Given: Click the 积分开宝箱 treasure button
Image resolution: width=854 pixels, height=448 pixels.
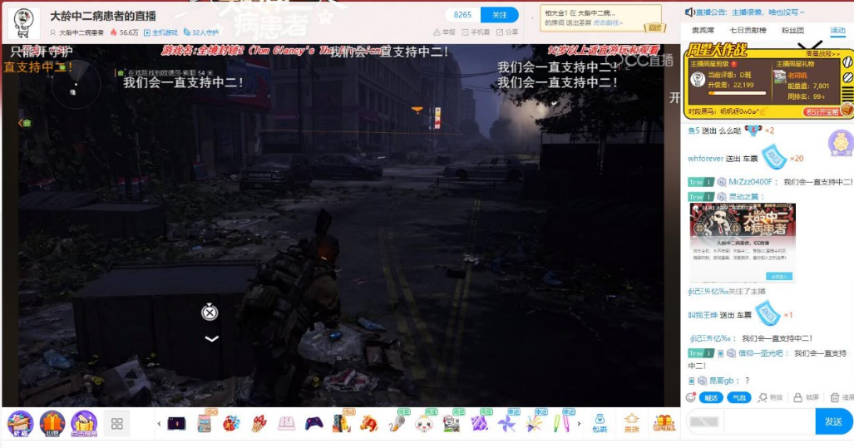Looking at the screenshot, I should click(x=822, y=111).
